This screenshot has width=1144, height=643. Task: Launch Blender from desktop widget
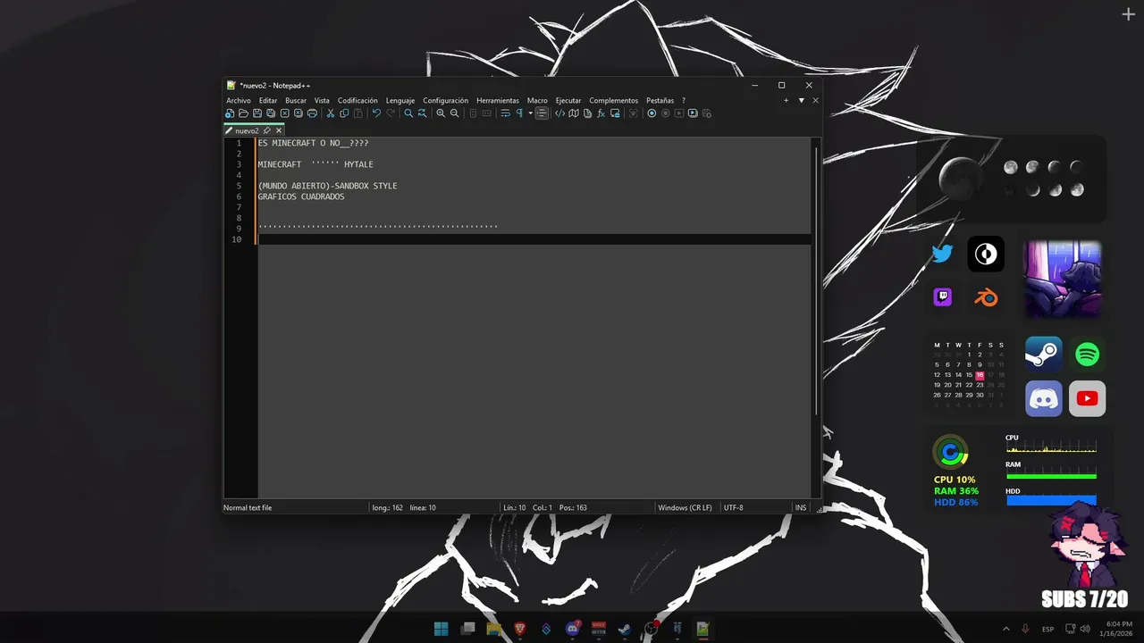(x=986, y=297)
